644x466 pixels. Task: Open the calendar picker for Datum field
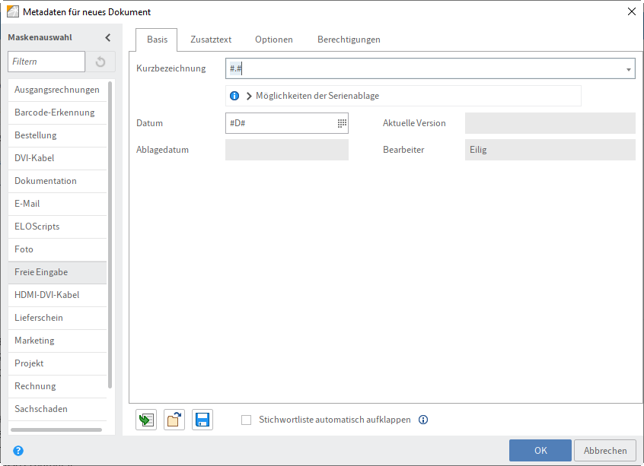[340, 123]
